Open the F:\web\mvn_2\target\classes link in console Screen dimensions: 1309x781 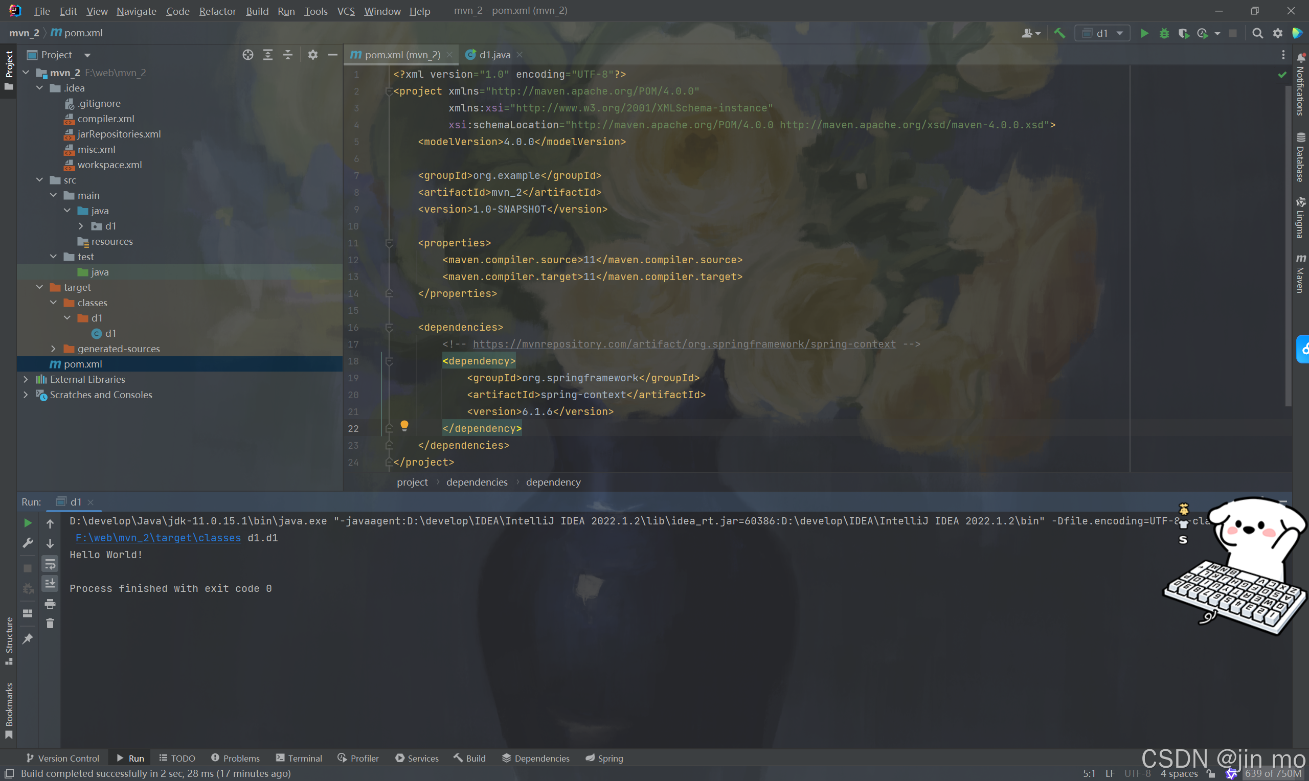tap(158, 538)
